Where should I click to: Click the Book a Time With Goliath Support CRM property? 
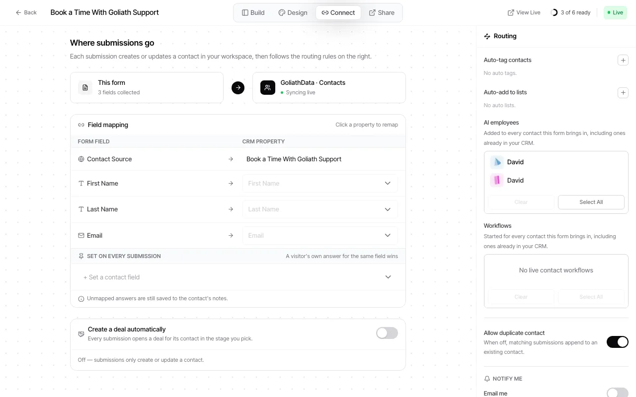[294, 159]
